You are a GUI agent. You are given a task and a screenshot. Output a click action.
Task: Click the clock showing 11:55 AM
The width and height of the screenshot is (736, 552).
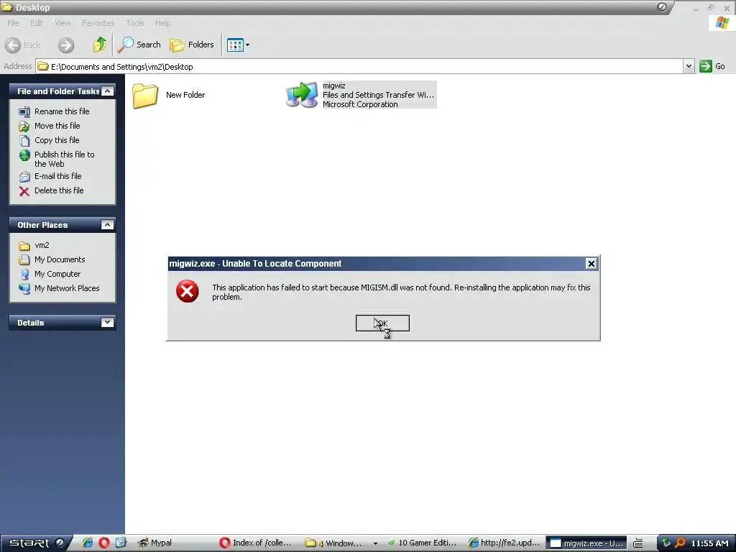709,543
